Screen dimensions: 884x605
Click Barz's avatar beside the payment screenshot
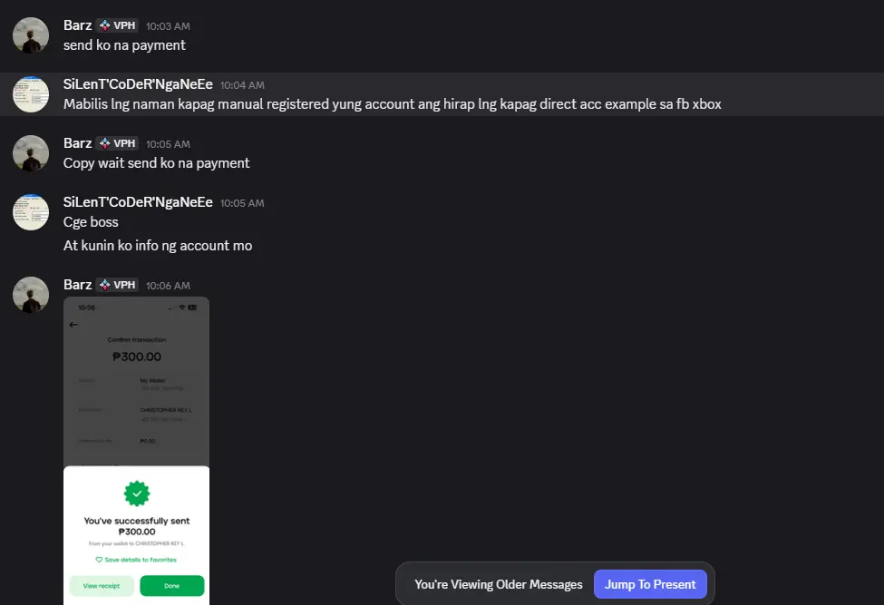tap(31, 295)
